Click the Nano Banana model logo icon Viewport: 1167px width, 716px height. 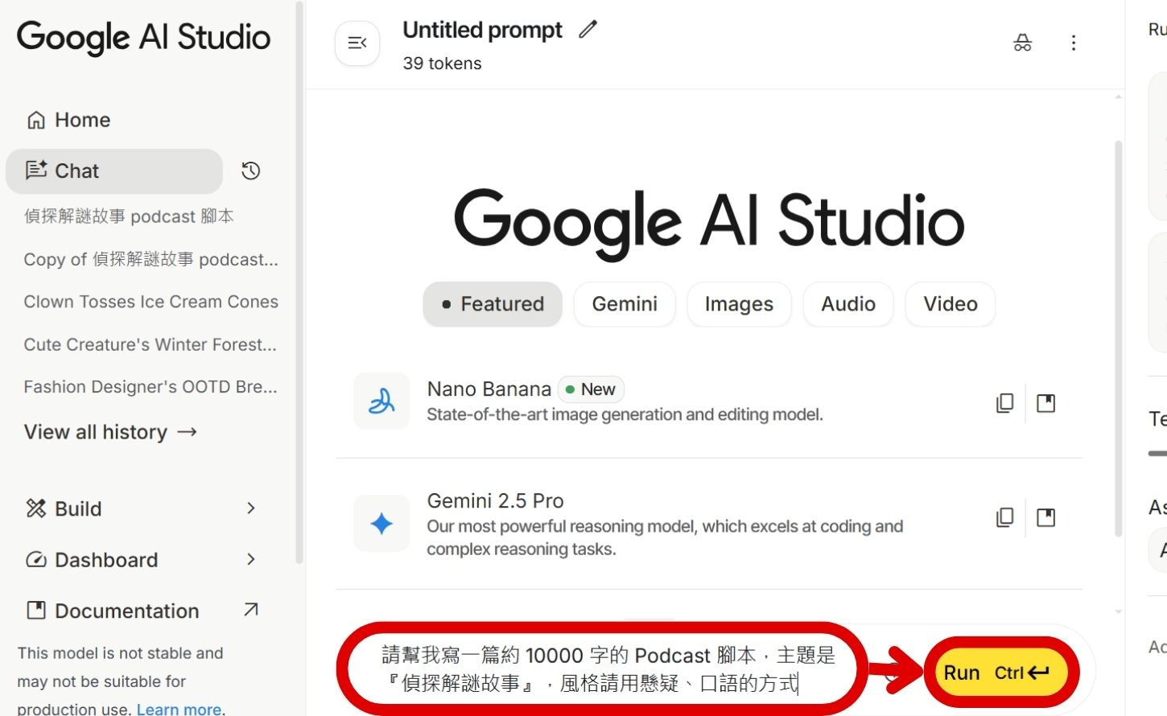[x=381, y=401]
